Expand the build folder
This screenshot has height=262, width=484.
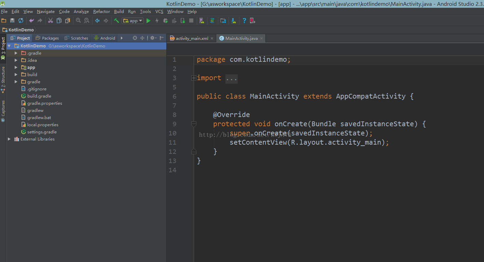16,74
